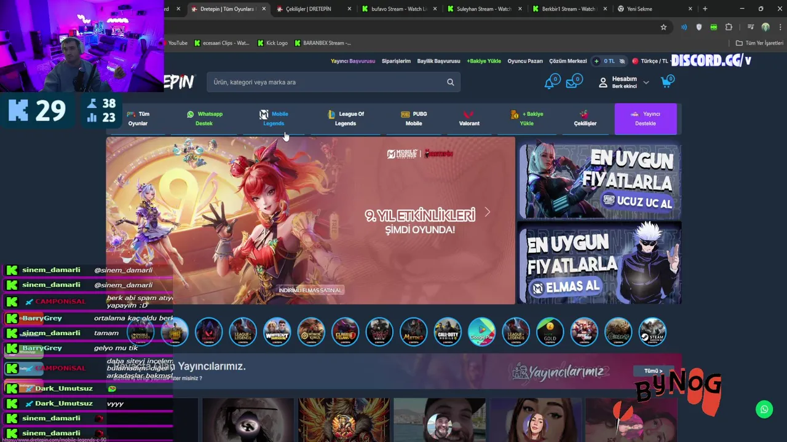The height and width of the screenshot is (442, 787).
Task: Select the Steam circle icon
Action: [x=652, y=331]
